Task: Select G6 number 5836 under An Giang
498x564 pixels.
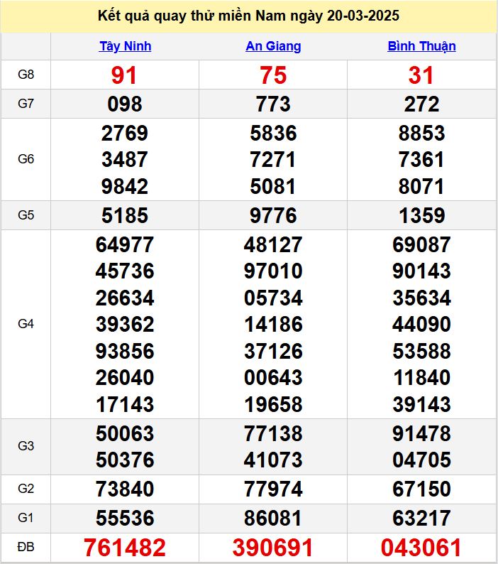Action: pos(273,133)
